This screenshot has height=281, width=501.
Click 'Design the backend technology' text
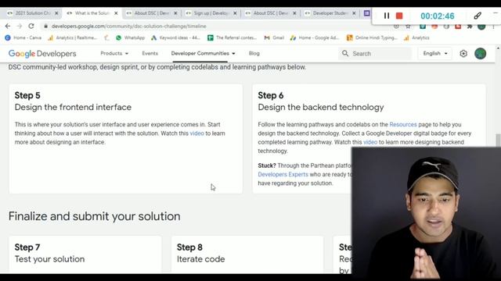(321, 107)
